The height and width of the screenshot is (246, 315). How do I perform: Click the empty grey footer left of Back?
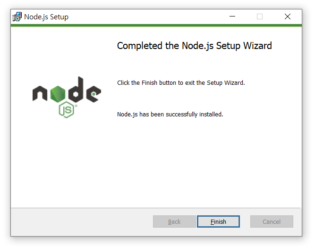(81, 222)
